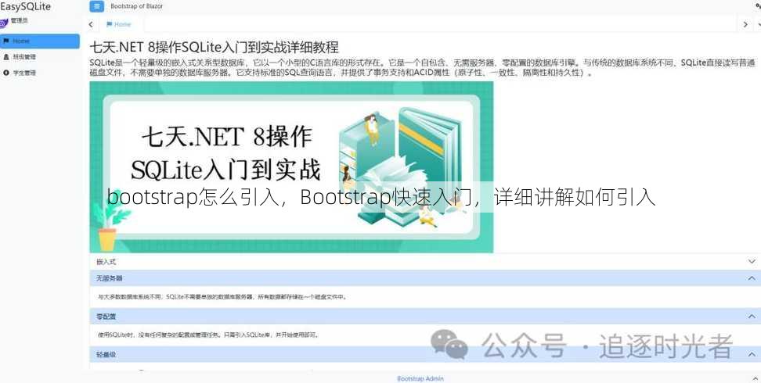
Task: Click the 管理员 avatar icon
Action: [x=3, y=23]
